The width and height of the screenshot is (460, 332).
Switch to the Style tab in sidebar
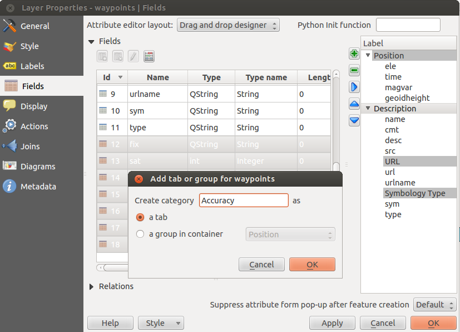[29, 46]
